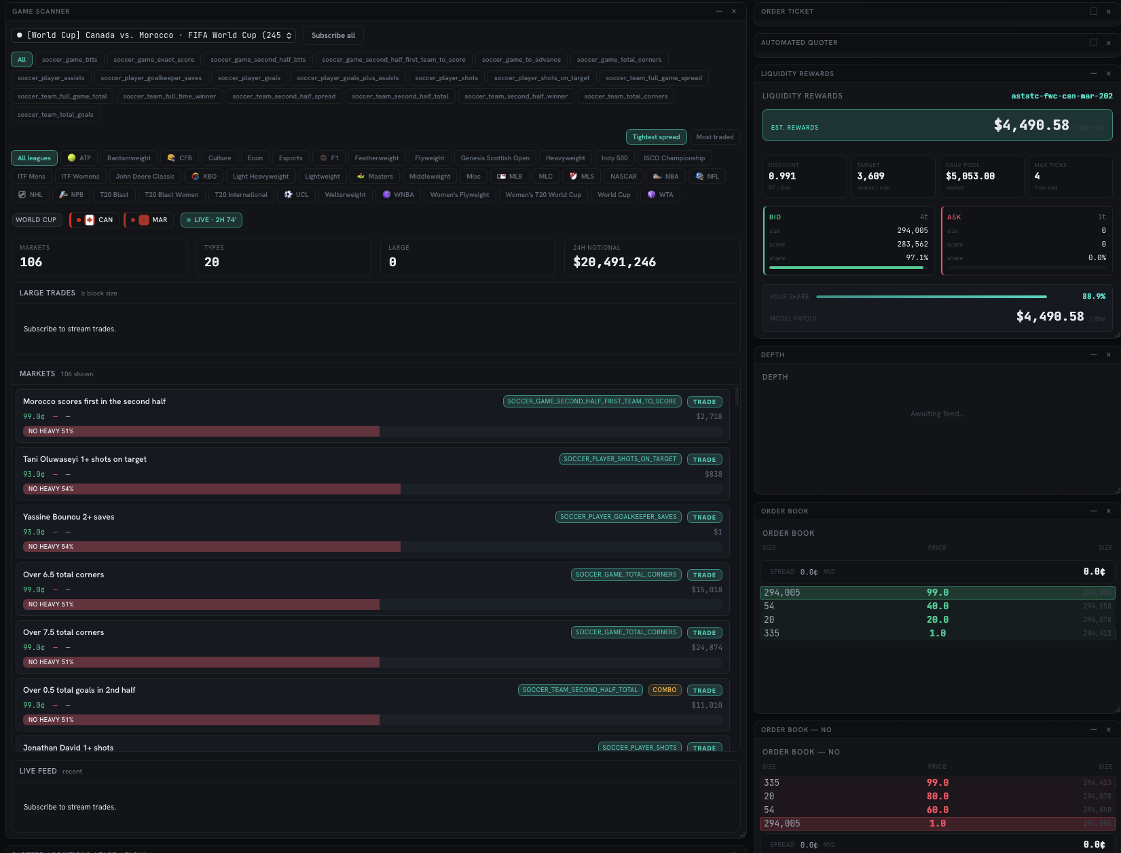
Task: Open the astatc-fwc-can-mar market id link
Action: pyautogui.click(x=1061, y=96)
